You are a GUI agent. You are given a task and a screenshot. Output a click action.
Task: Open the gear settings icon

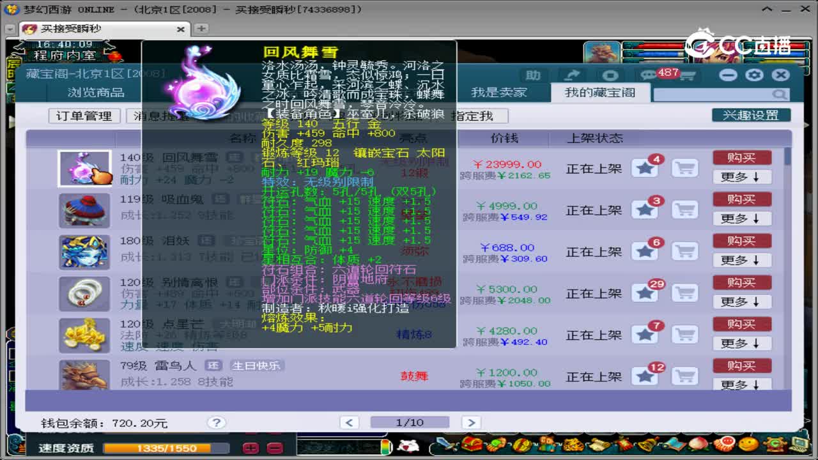click(x=754, y=75)
